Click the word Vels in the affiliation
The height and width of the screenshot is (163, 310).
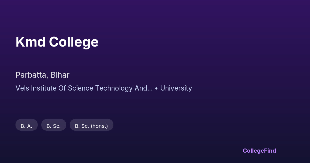click(22, 88)
